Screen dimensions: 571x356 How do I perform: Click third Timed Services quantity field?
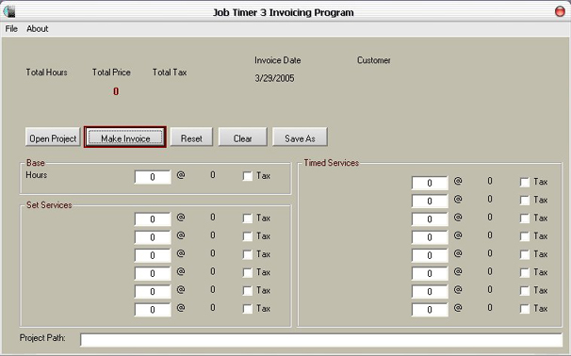pos(430,219)
